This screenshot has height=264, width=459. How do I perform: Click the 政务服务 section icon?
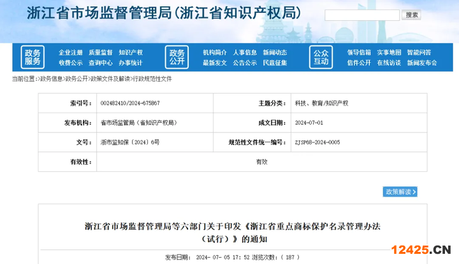tap(33, 57)
